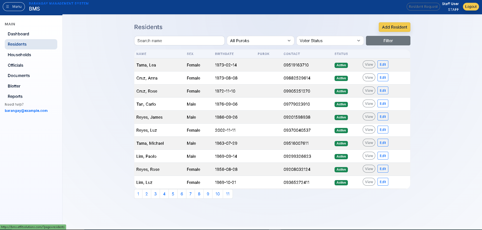Open the All Puroks dropdown
Viewport: 482px width, 230px height.
(x=260, y=41)
